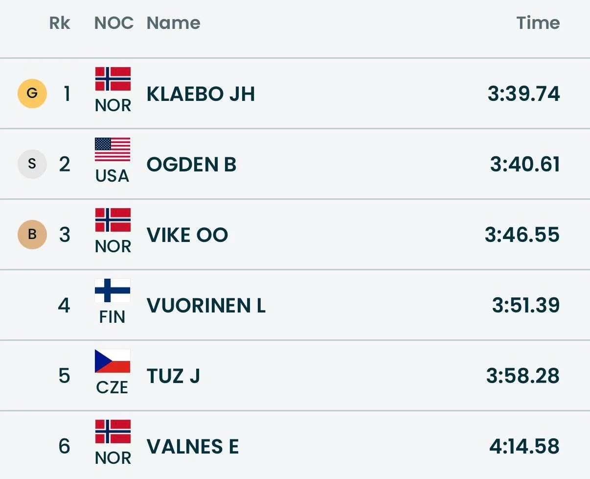Click the Finland flag icon
Image resolution: width=590 pixels, height=479 pixels.
click(x=113, y=291)
